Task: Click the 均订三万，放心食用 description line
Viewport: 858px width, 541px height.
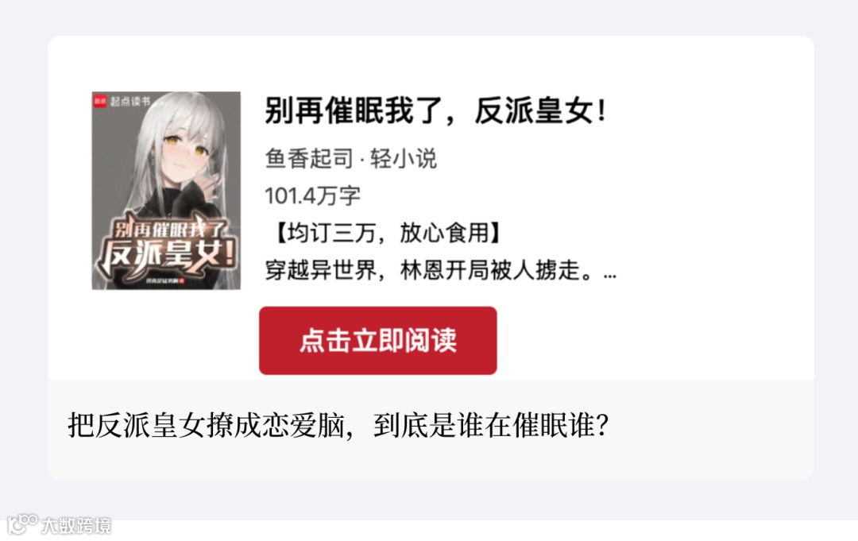Action: (388, 233)
